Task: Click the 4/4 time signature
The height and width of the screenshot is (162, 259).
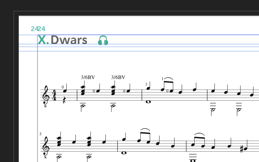Action: (54, 95)
